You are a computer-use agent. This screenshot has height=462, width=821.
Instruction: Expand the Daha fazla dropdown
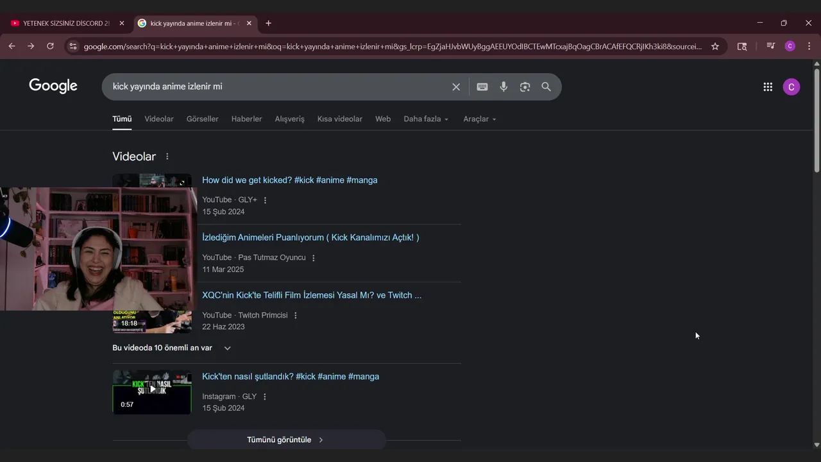click(x=426, y=119)
